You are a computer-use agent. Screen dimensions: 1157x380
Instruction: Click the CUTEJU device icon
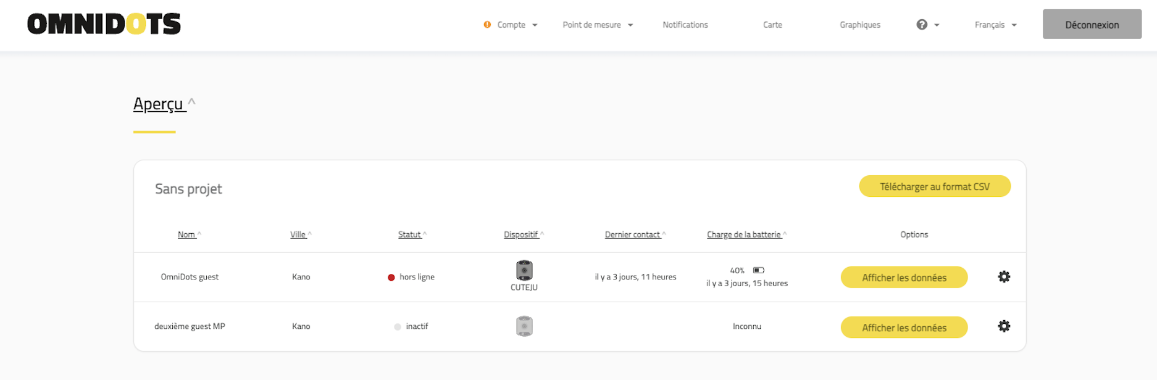click(x=524, y=271)
